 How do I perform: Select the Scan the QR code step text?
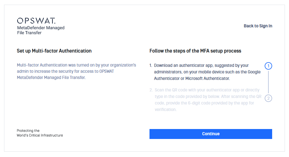click(208, 100)
